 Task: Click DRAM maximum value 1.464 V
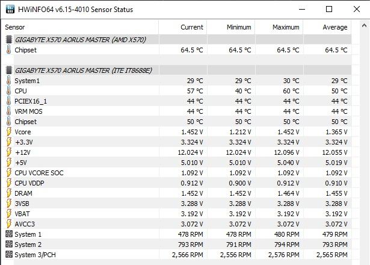[288, 193]
